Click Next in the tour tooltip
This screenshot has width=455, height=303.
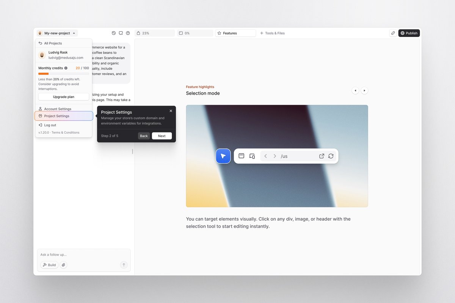click(162, 136)
